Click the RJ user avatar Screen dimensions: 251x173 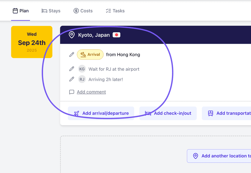point(82,79)
